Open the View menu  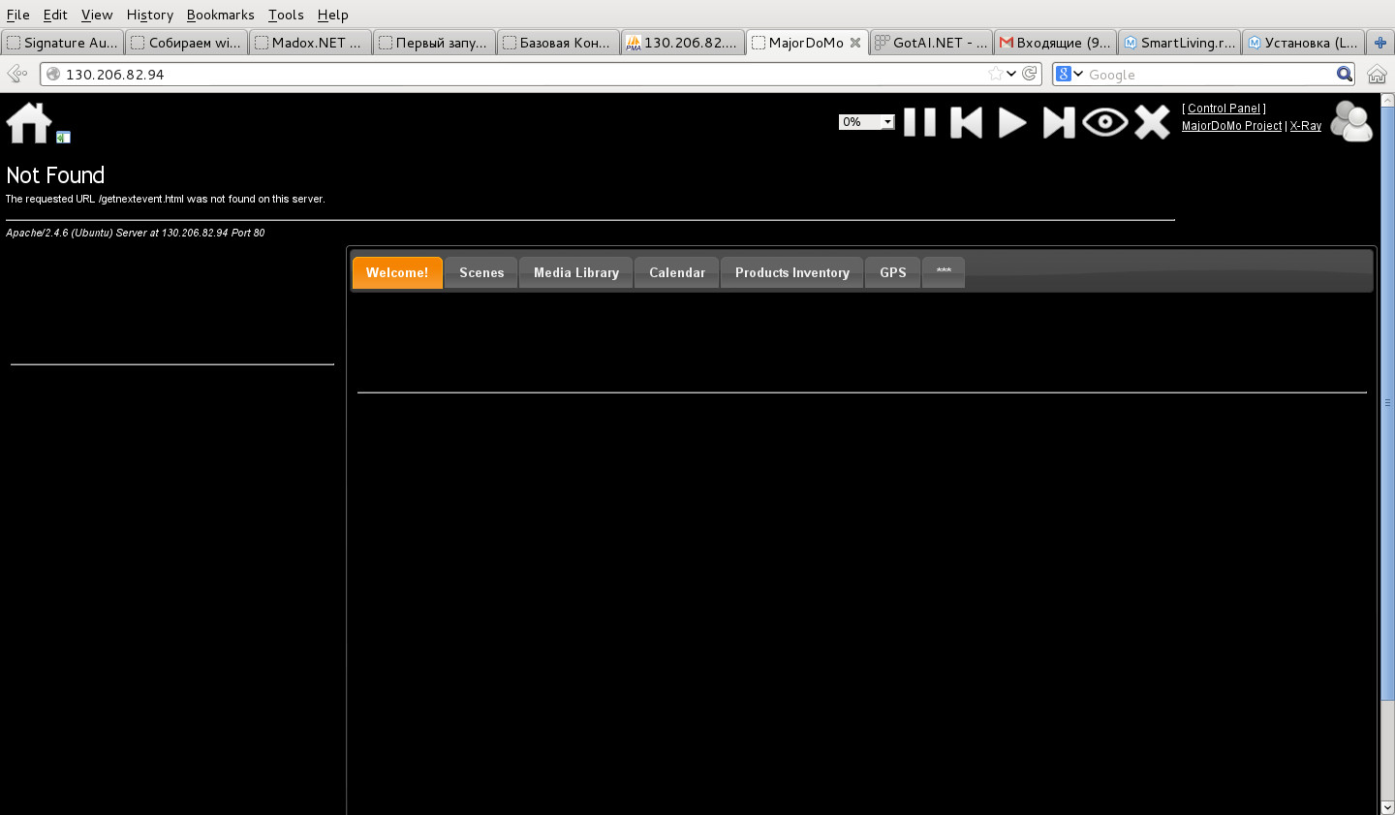coord(97,15)
